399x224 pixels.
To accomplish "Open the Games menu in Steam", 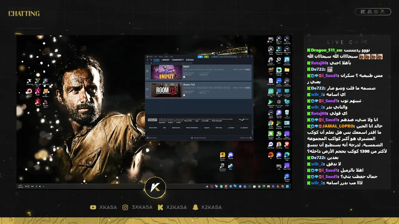I will [x=166, y=57].
